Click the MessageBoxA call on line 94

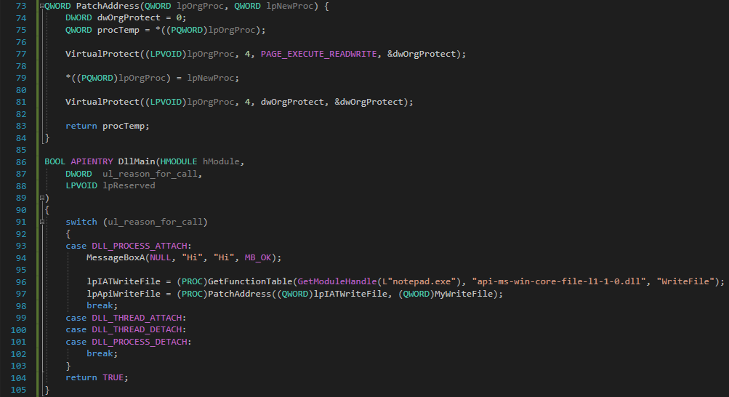pyautogui.click(x=116, y=257)
